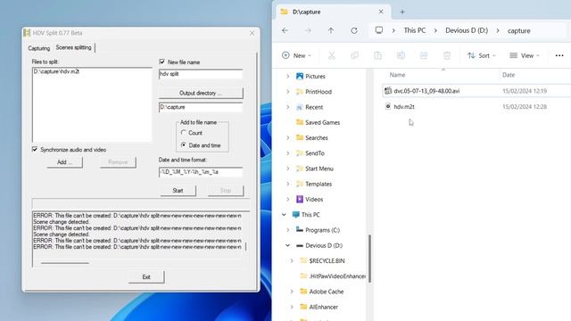
Task: Select the Date and time radio button
Action: click(x=184, y=144)
